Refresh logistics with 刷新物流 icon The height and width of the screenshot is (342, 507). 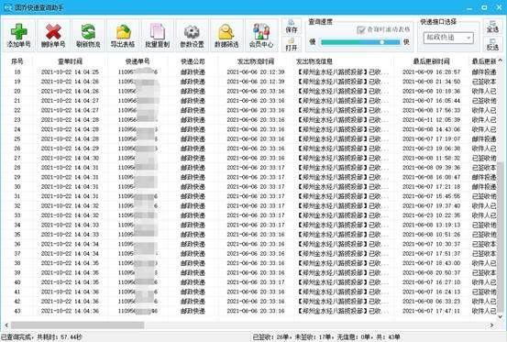[88, 35]
